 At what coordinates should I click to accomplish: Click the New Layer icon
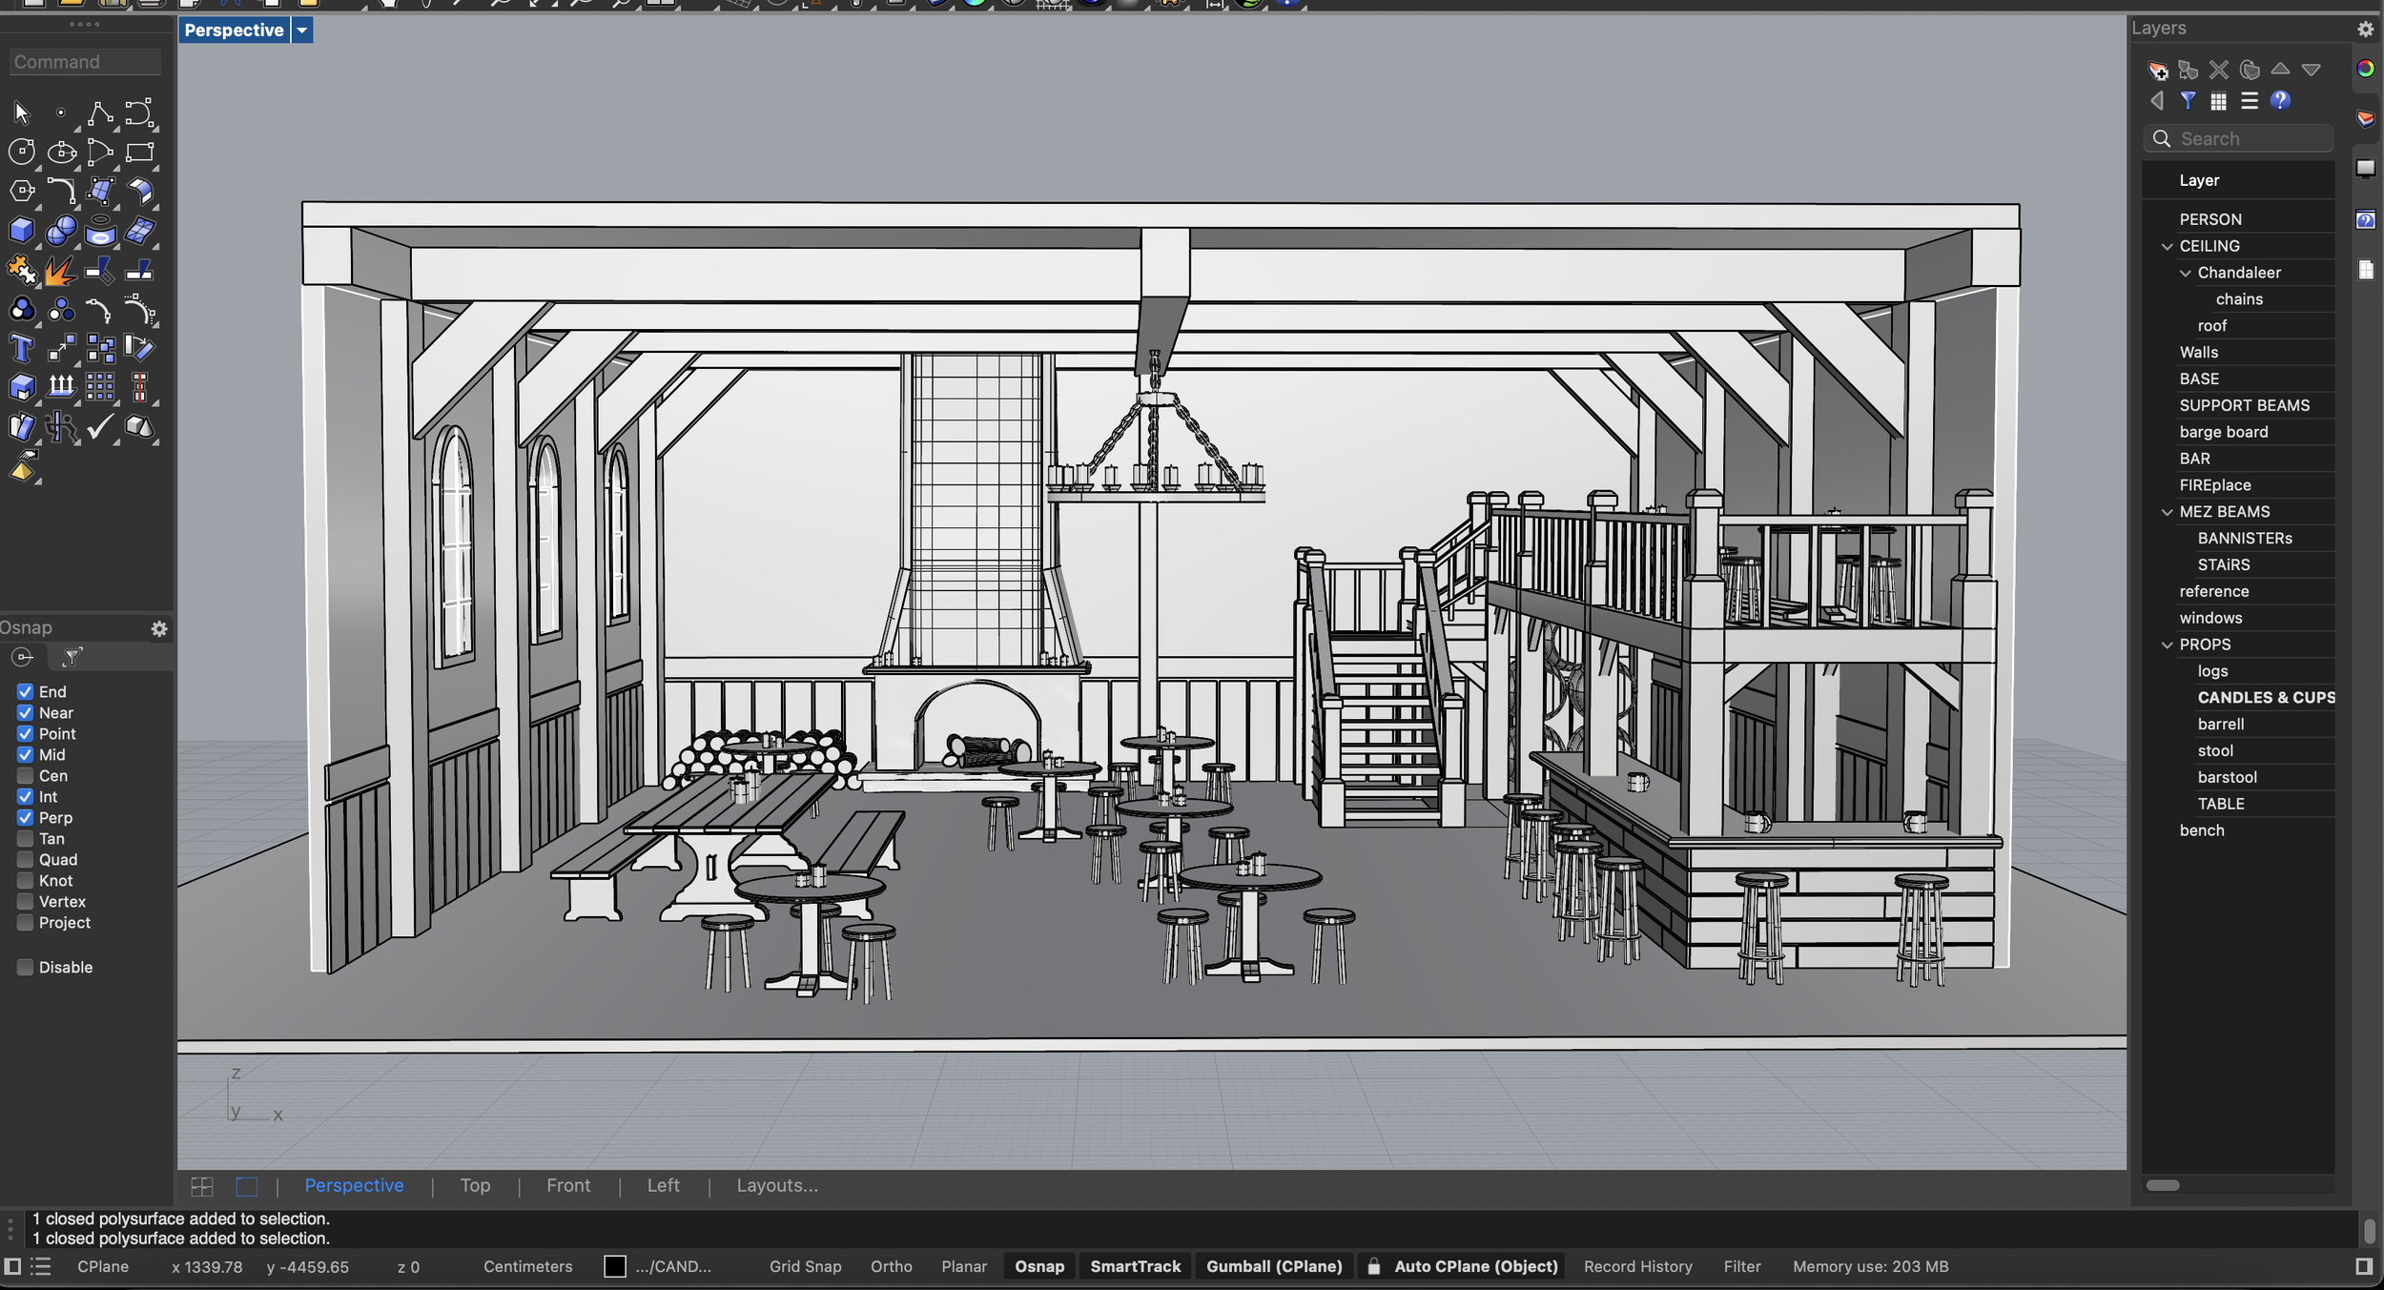click(2158, 70)
